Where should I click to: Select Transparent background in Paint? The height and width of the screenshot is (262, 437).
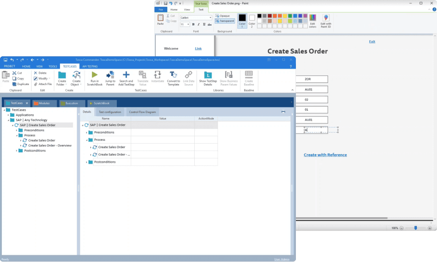click(x=224, y=21)
